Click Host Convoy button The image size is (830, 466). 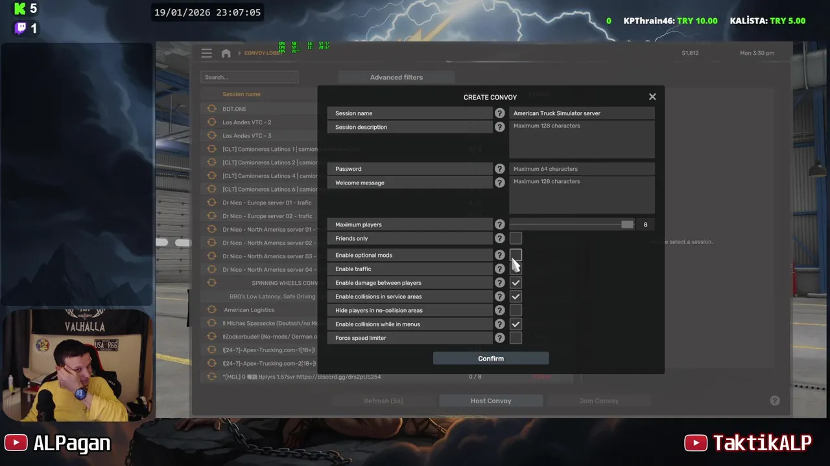point(491,401)
